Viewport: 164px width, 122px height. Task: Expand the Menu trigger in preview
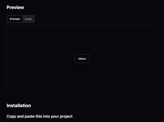82,59
